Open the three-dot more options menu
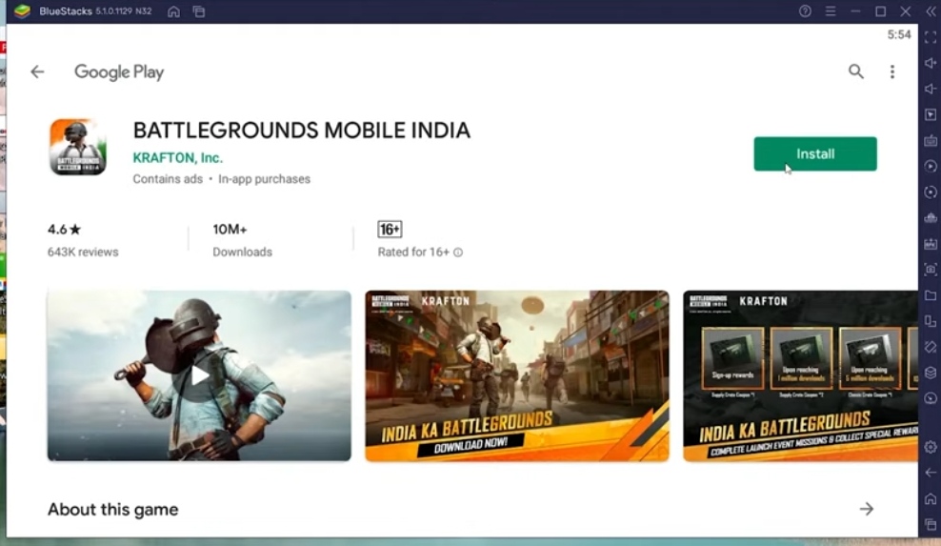The image size is (941, 546). (892, 71)
